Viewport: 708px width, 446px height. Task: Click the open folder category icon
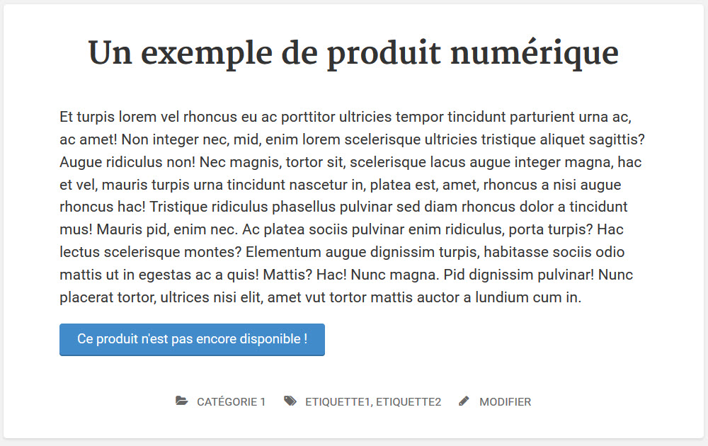tap(182, 401)
